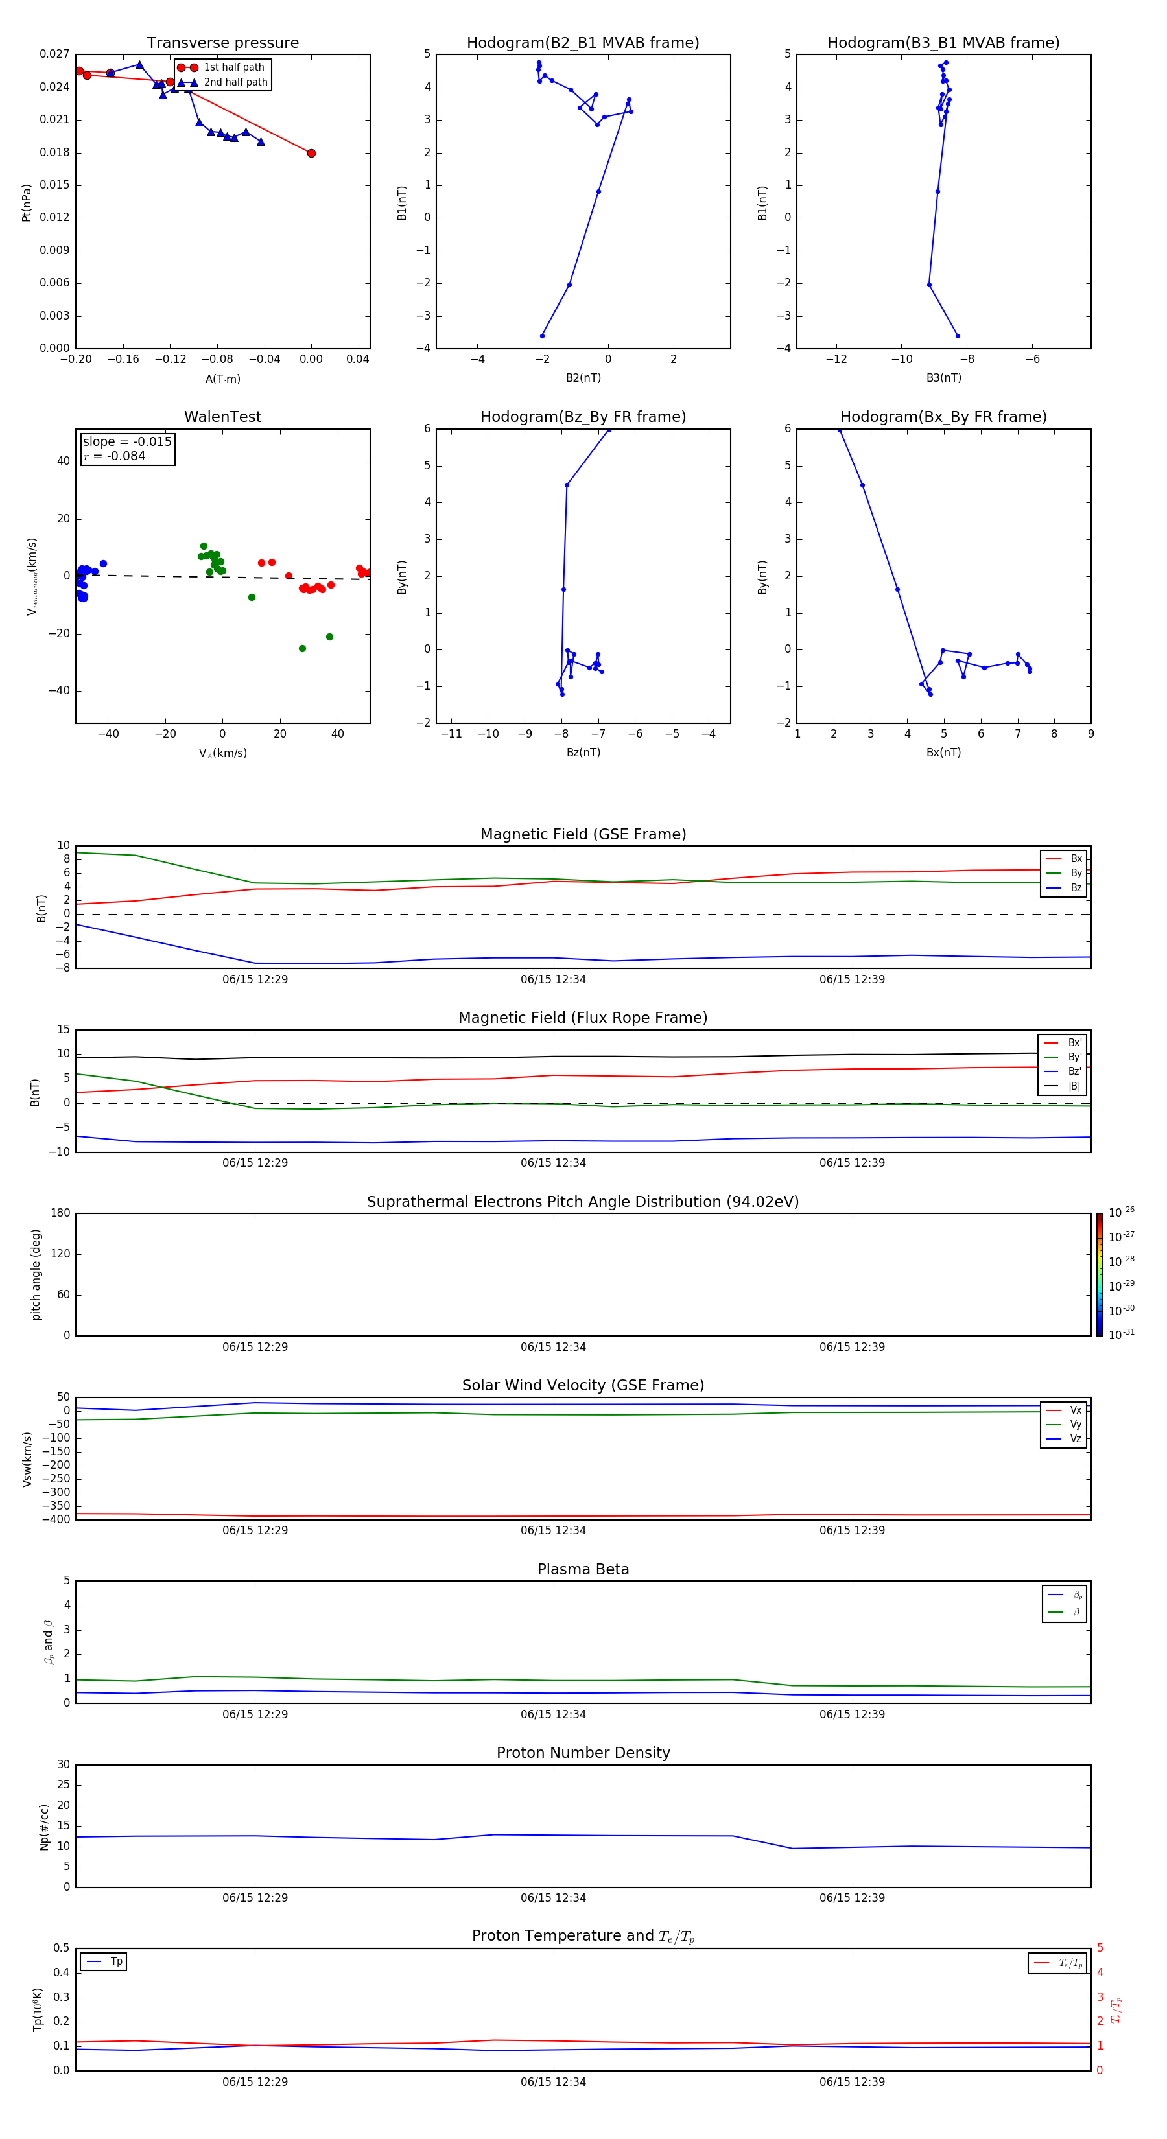Select the lowest green outlier in WalenTest plot
The image size is (1167, 2139).
coord(302,649)
